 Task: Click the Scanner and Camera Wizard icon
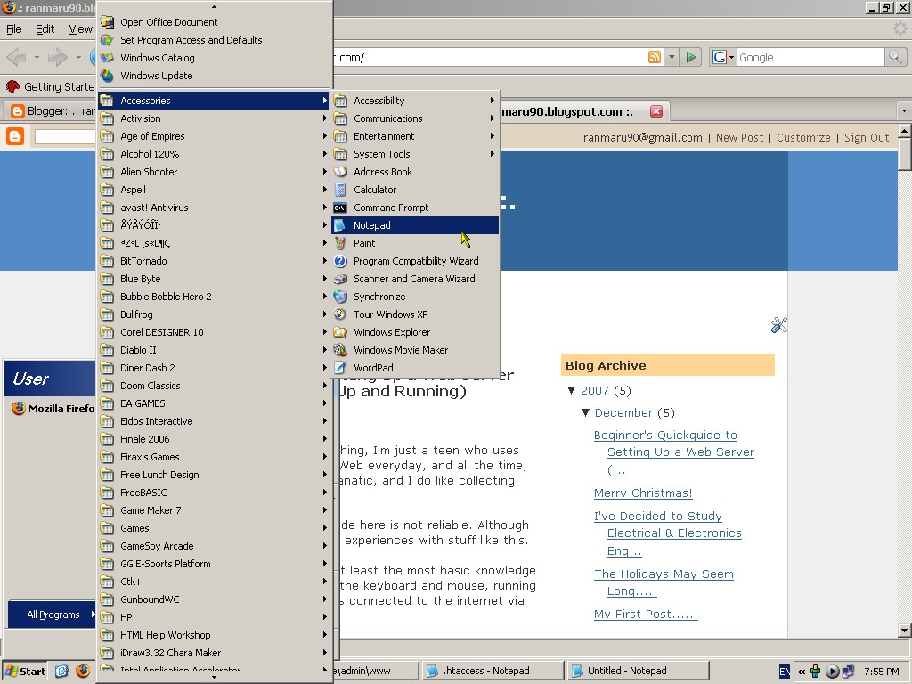pos(340,279)
